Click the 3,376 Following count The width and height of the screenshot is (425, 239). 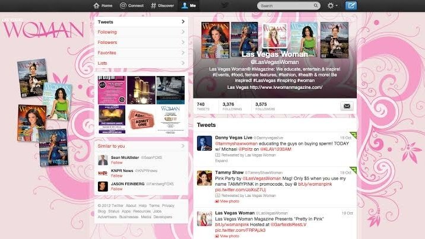tap(232, 106)
